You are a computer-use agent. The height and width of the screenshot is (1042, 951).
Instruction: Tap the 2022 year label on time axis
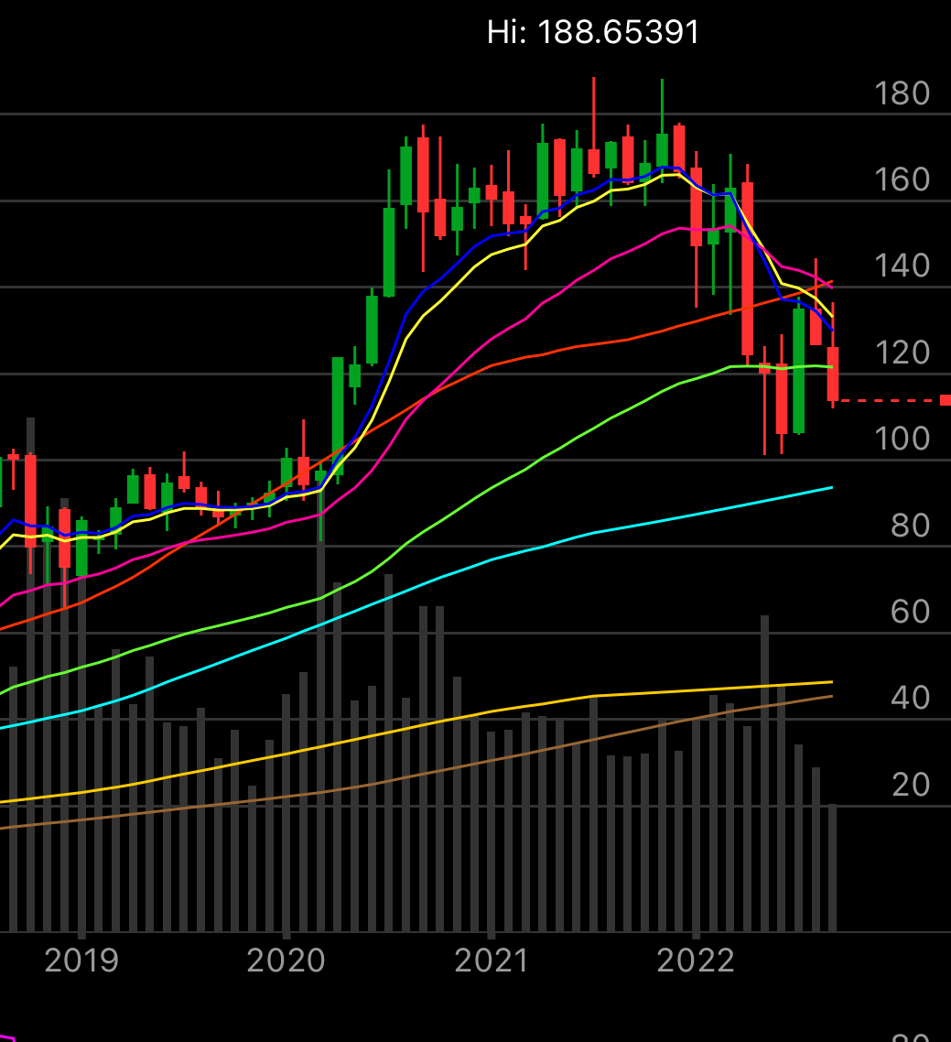[696, 961]
